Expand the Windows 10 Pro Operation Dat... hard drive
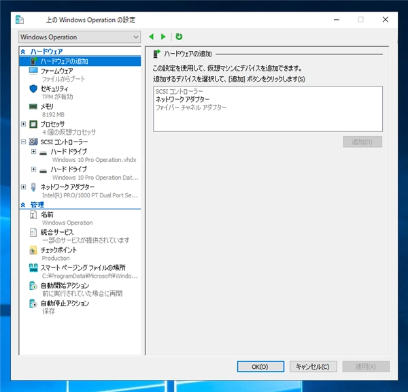The width and height of the screenshot is (408, 392). pos(33,169)
